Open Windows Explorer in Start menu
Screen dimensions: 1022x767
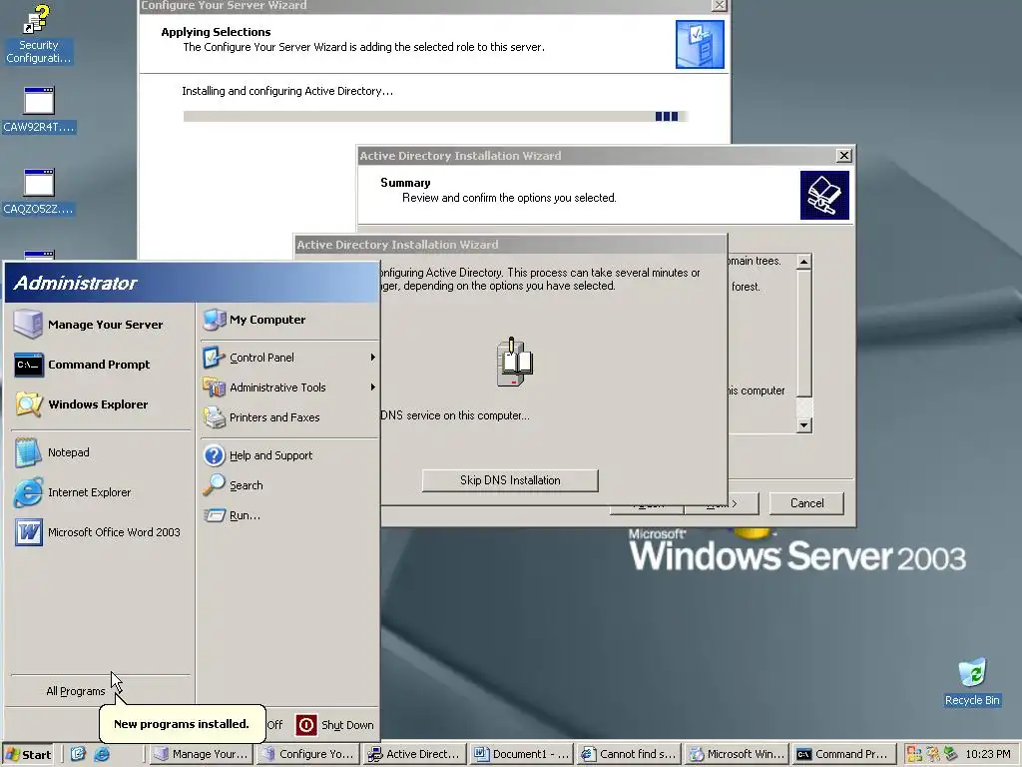[101, 404]
